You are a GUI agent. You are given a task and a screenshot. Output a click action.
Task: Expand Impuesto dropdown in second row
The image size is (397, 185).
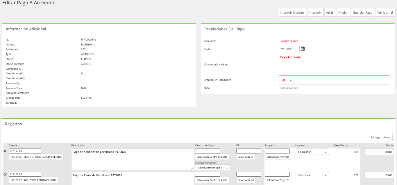pyautogui.click(x=312, y=175)
